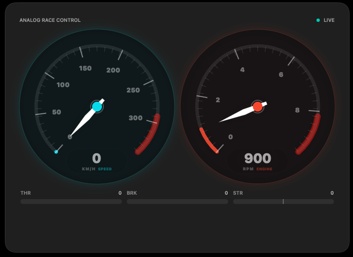Click the 0 mark on tachometer

pos(231,137)
